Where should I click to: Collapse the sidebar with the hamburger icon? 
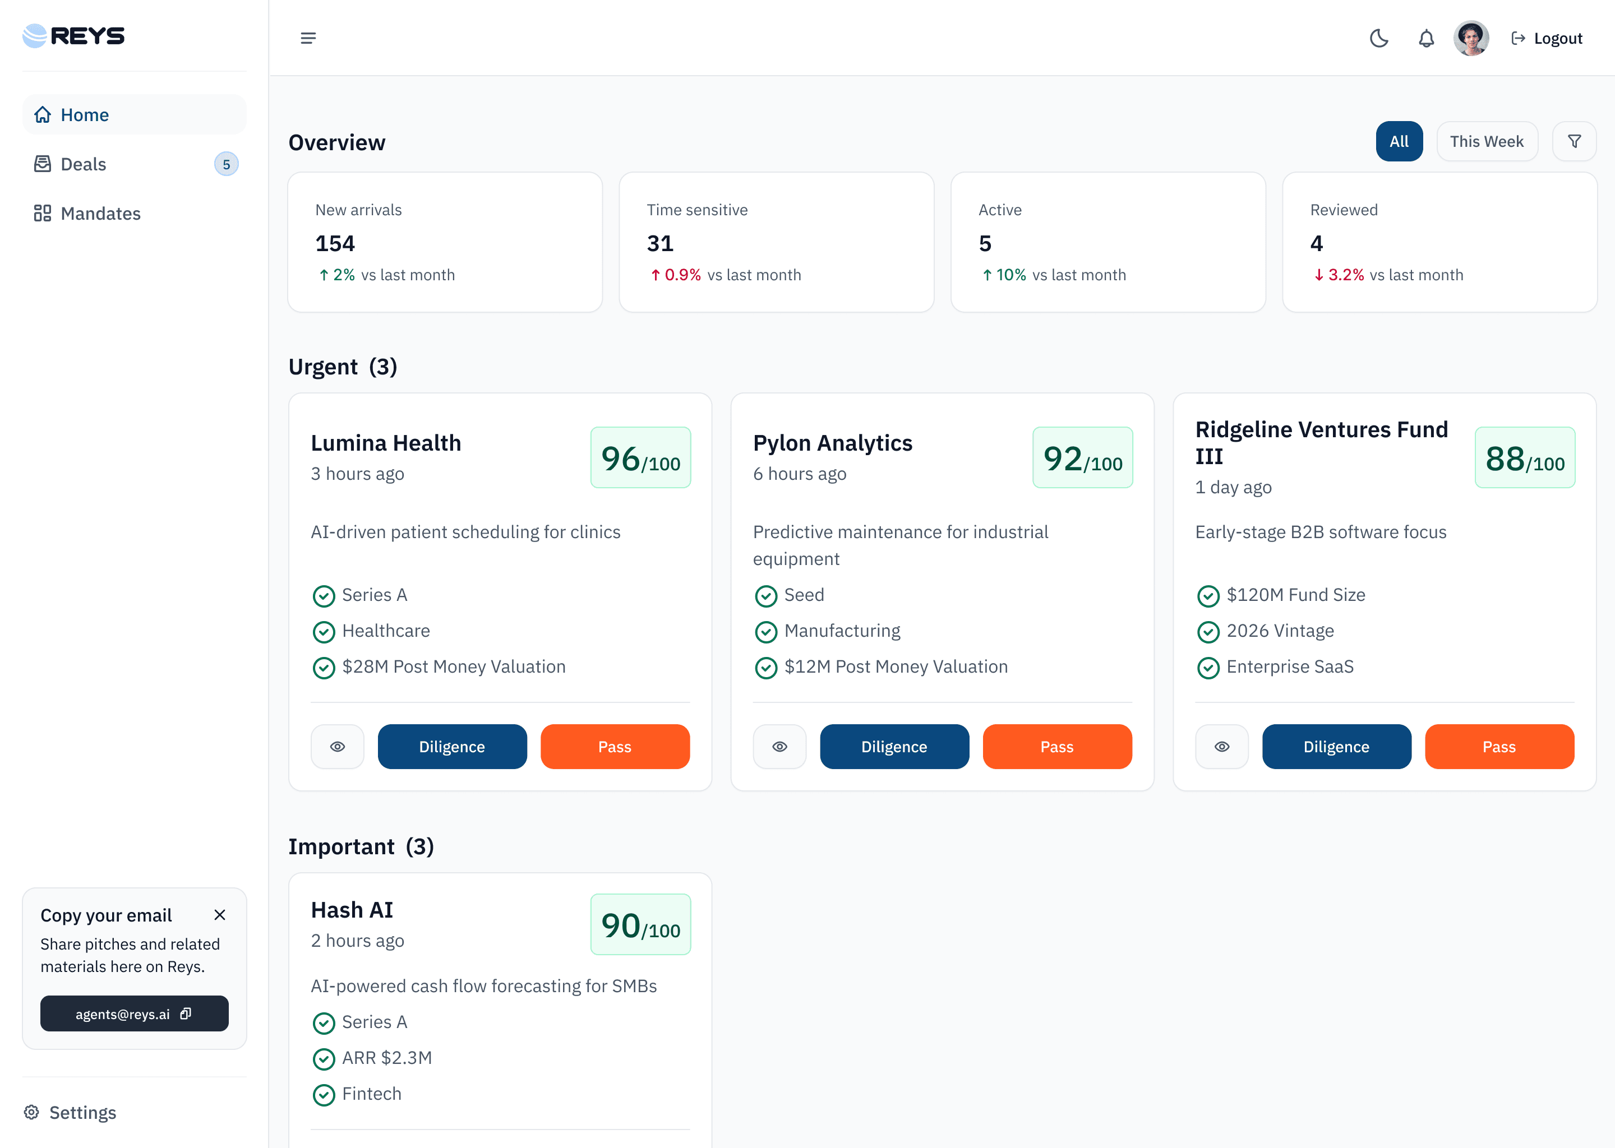308,38
